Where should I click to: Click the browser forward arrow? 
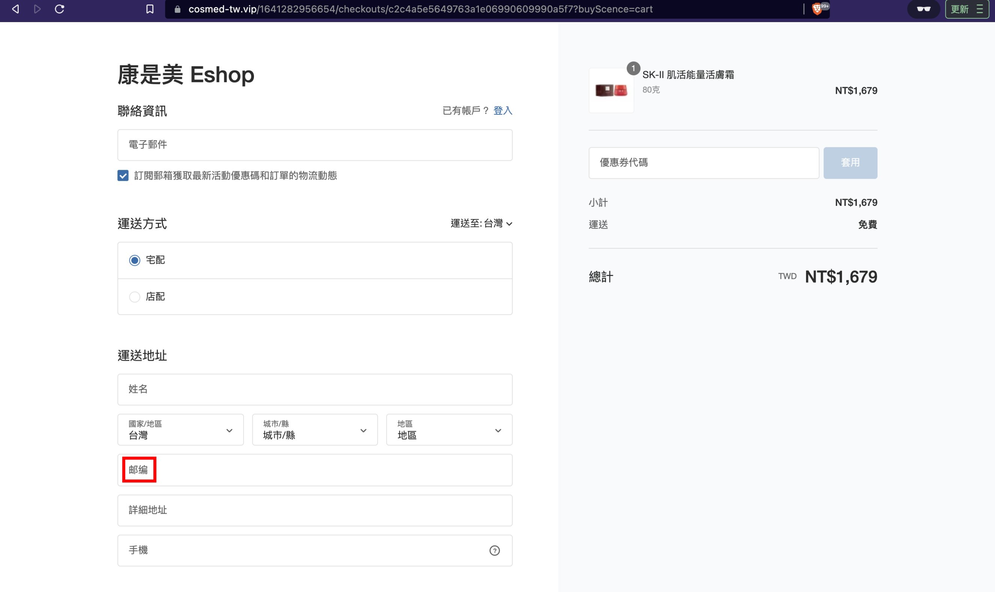click(37, 9)
